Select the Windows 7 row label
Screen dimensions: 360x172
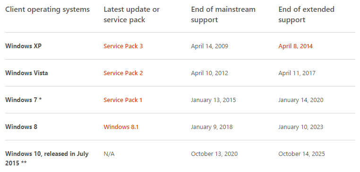coord(24,100)
